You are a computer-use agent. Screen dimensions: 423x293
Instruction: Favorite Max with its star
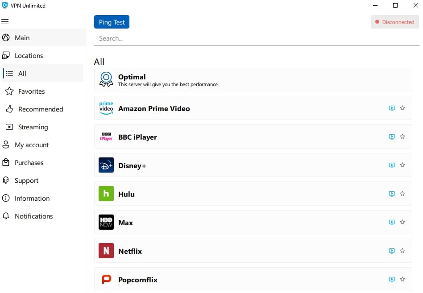pos(402,223)
